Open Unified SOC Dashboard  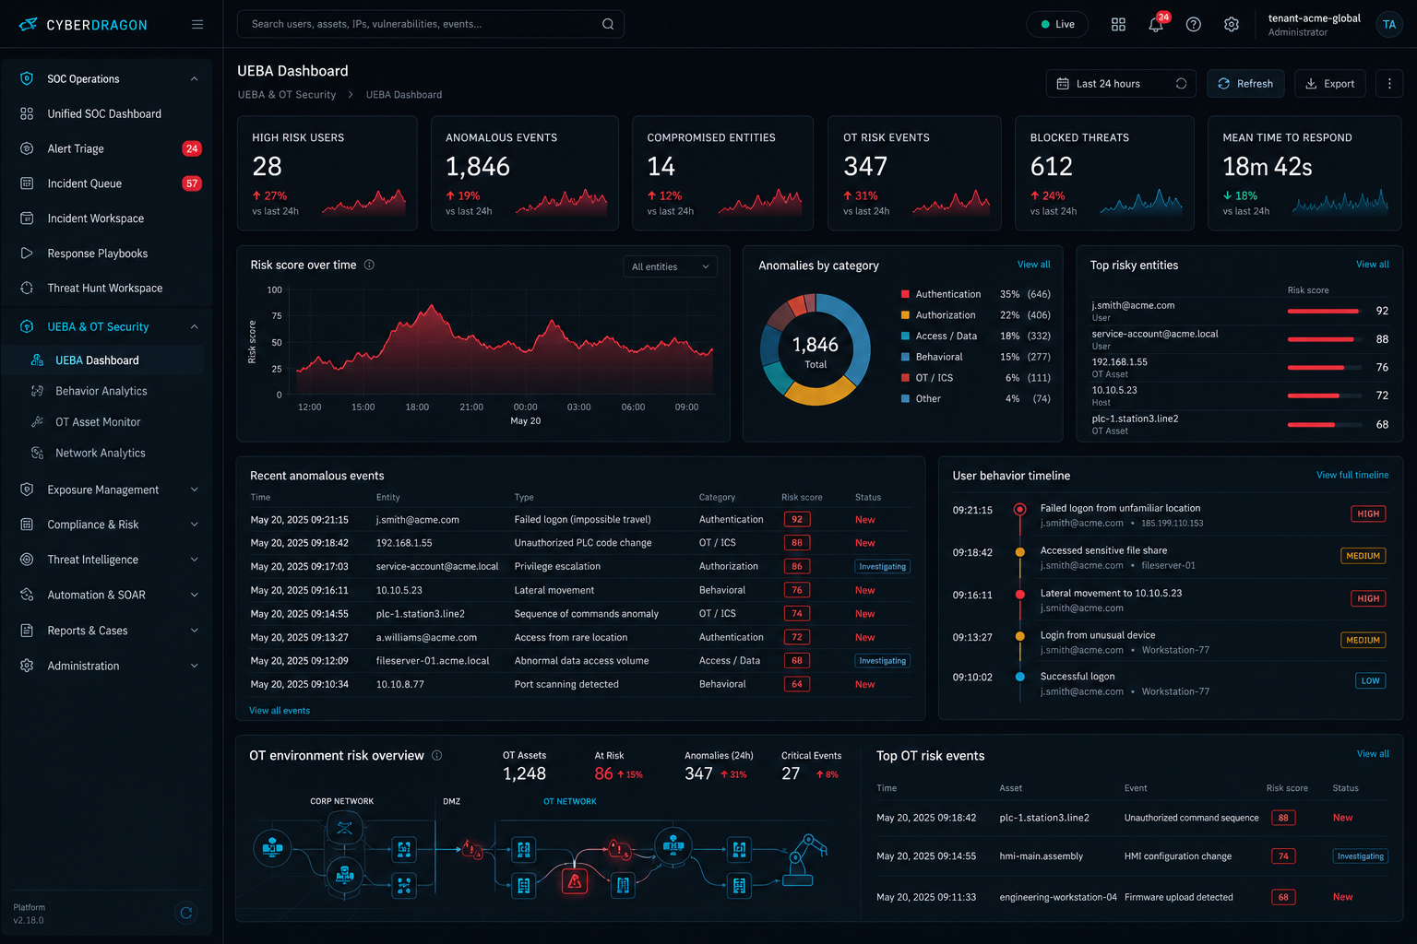pyautogui.click(x=106, y=114)
